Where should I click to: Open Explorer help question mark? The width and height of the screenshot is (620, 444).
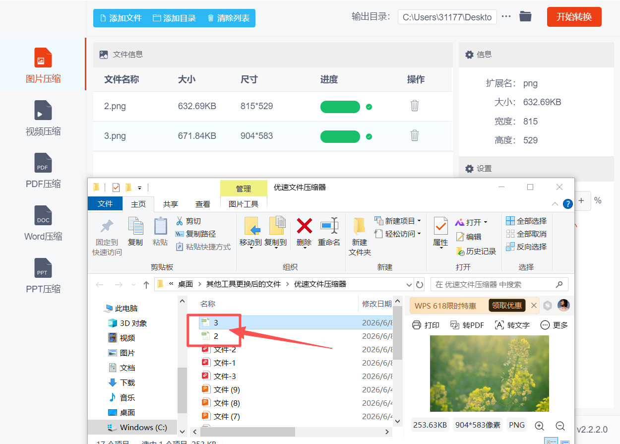coord(568,203)
